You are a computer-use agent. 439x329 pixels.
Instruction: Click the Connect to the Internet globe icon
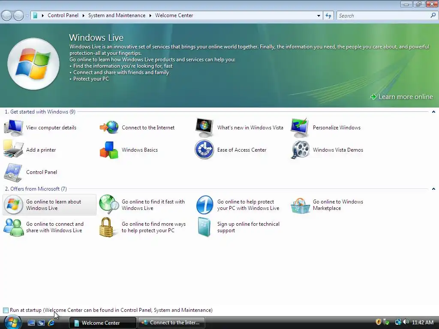point(109,128)
